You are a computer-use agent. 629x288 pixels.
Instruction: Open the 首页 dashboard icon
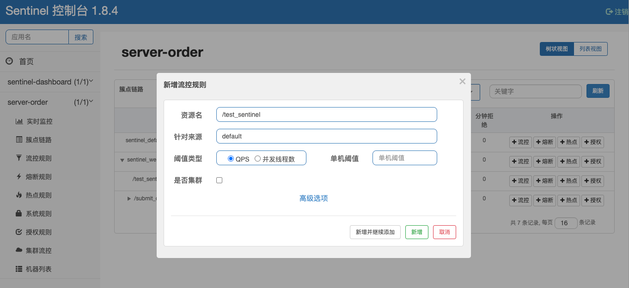point(9,61)
